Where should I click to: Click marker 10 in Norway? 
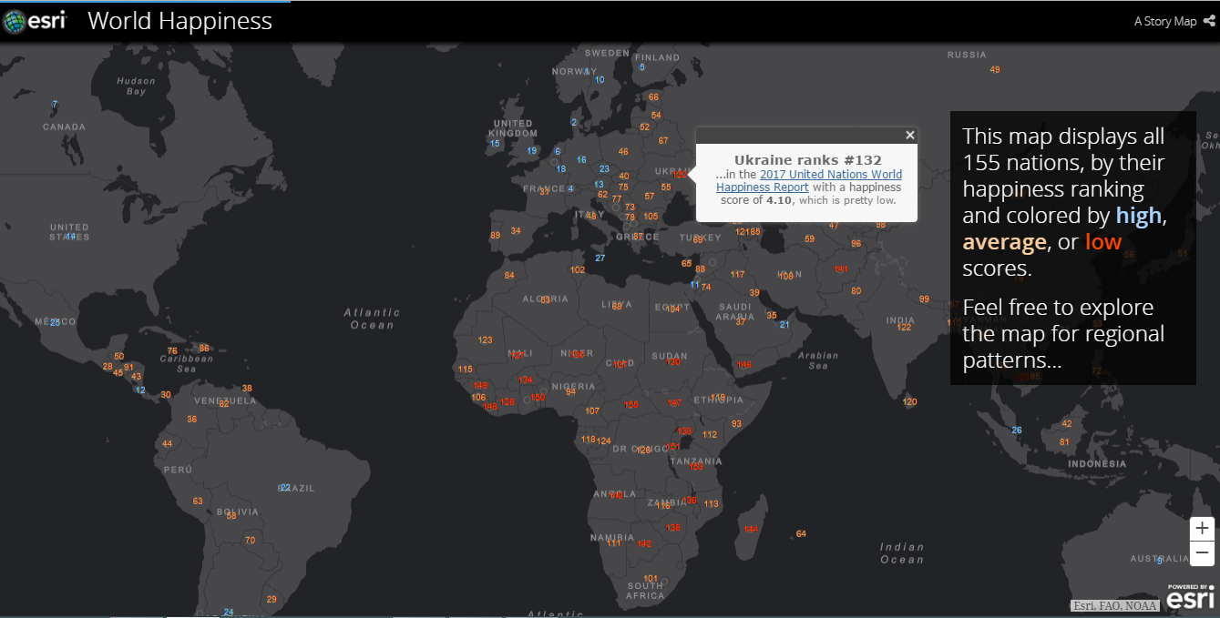point(600,80)
